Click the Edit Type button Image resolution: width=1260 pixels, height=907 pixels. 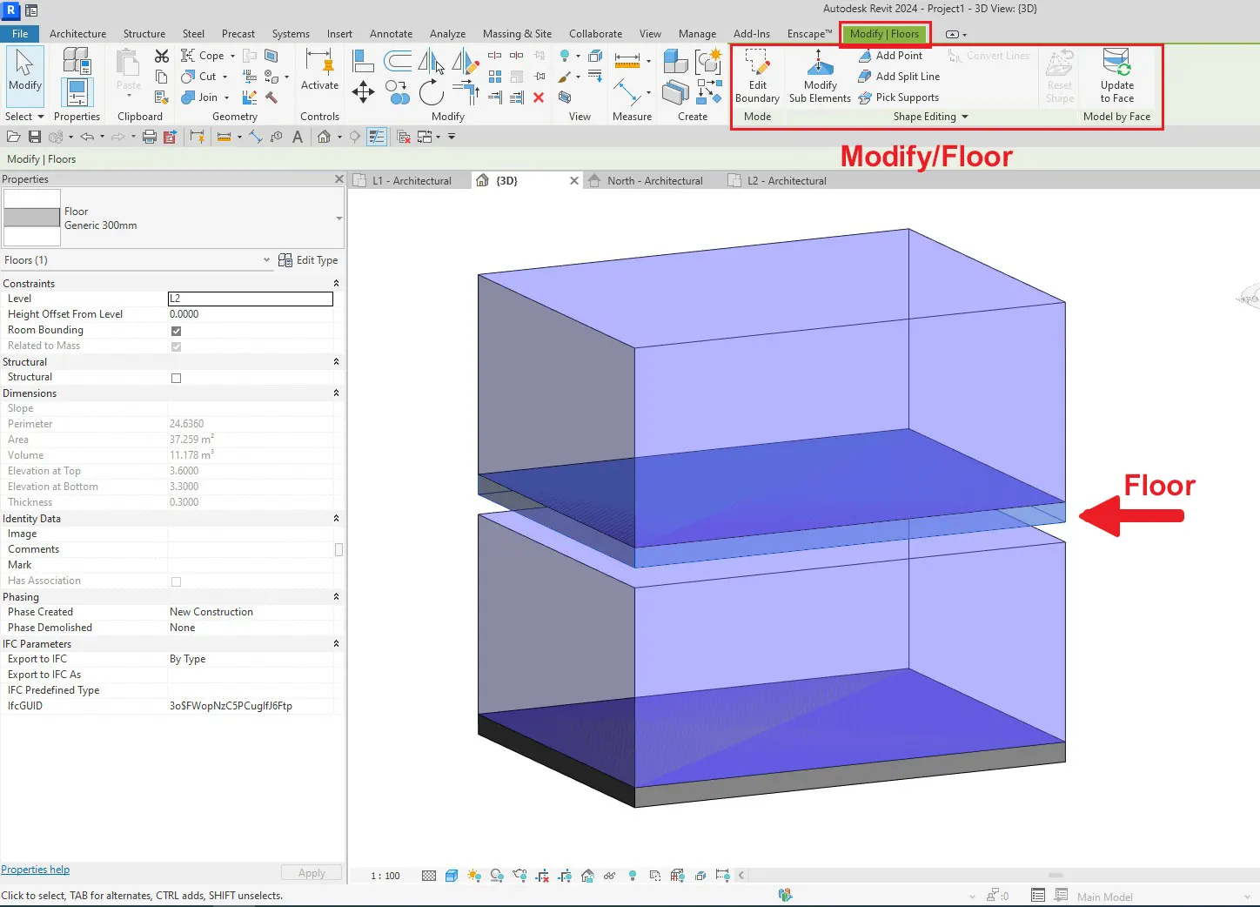(x=308, y=260)
